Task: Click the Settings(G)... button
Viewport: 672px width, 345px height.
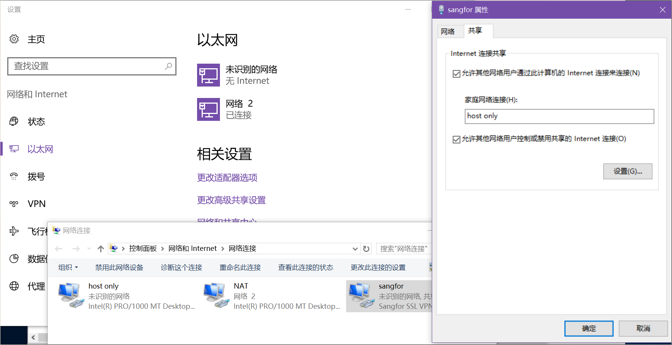Action: pyautogui.click(x=628, y=171)
